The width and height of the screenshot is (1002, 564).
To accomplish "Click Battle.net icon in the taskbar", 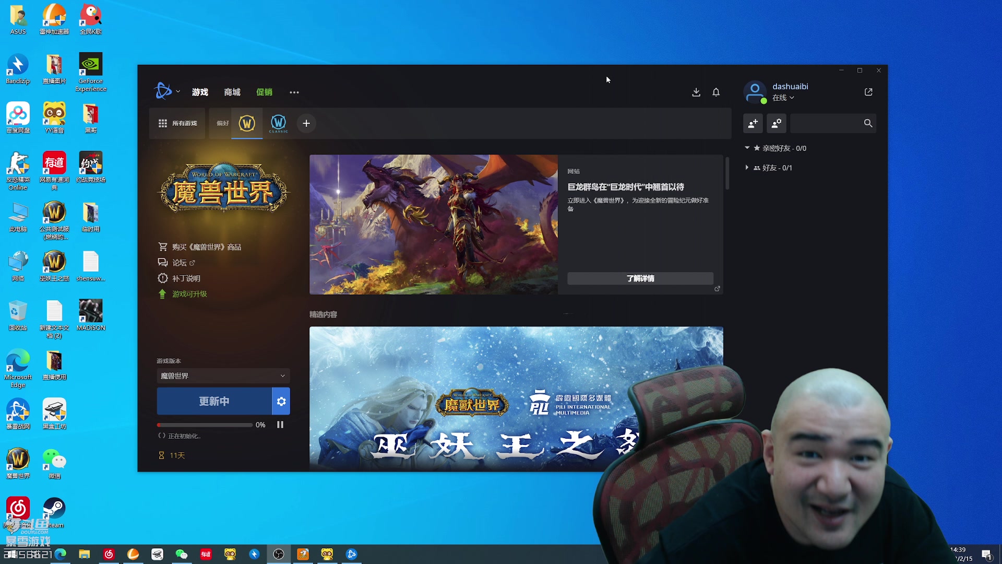I will (352, 554).
